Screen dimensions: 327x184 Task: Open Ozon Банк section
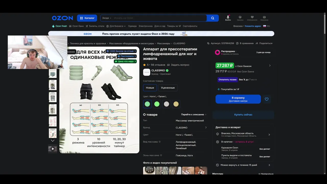pos(76,26)
